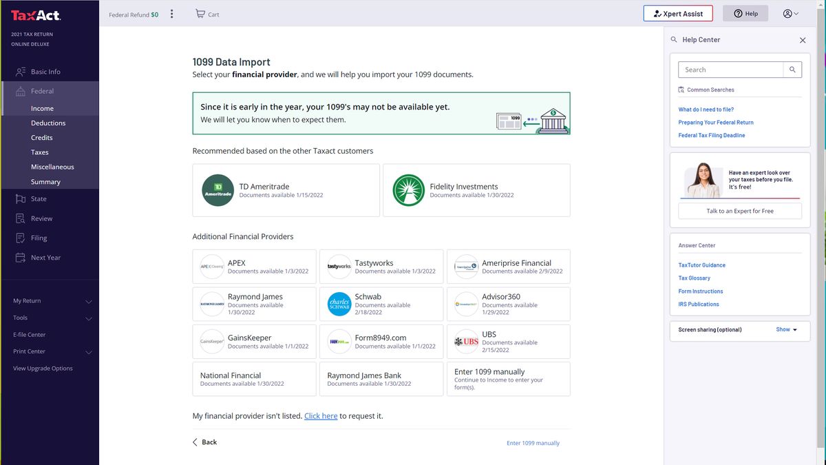Open the three-dot menu beside Federal Refund
The image size is (826, 465).
click(171, 13)
